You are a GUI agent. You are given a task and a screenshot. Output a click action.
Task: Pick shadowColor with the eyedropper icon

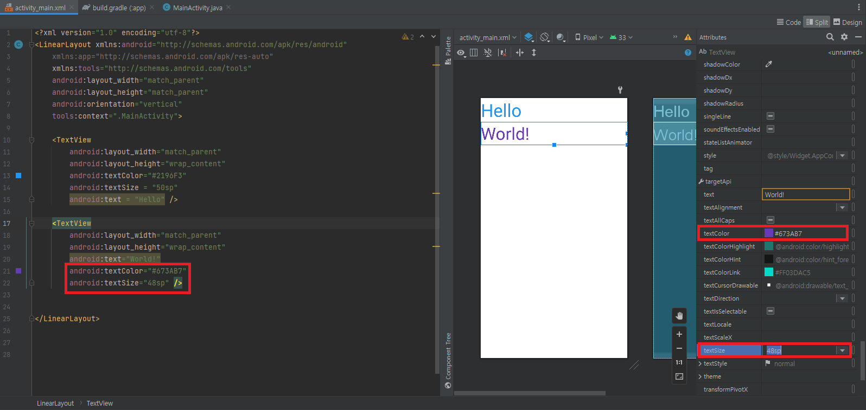[x=768, y=64]
